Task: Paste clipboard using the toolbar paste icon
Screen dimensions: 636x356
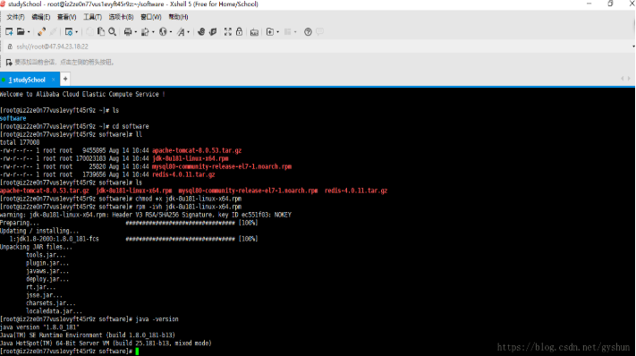Action: [101, 31]
